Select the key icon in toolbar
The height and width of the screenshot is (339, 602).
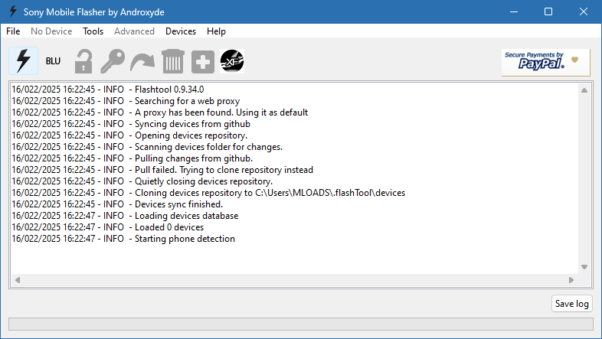click(113, 61)
